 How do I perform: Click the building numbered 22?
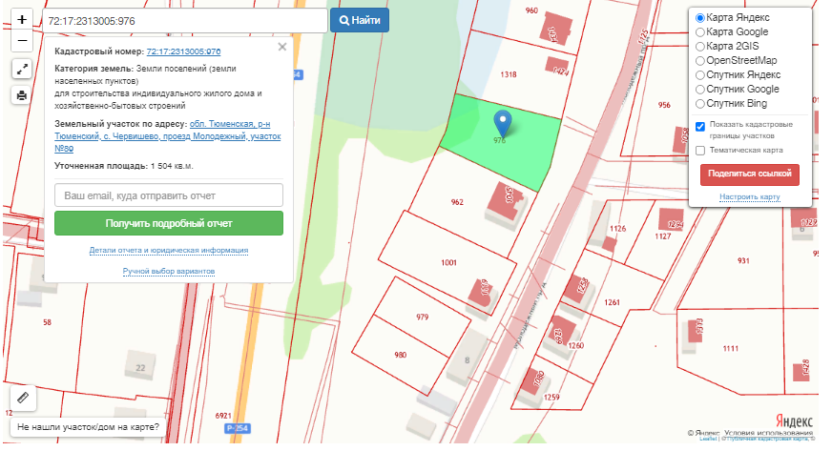click(140, 367)
